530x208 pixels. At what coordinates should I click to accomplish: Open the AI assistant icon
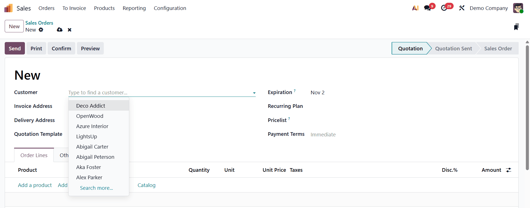pyautogui.click(x=415, y=8)
